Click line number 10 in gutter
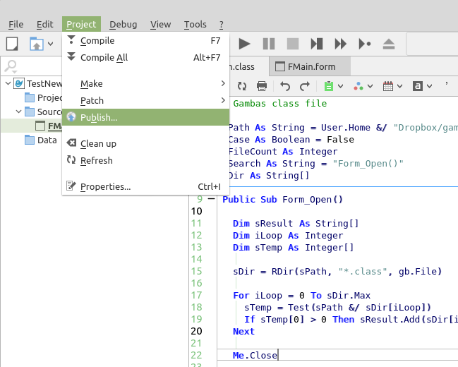Image resolution: width=458 pixels, height=367 pixels. pyautogui.click(x=197, y=211)
